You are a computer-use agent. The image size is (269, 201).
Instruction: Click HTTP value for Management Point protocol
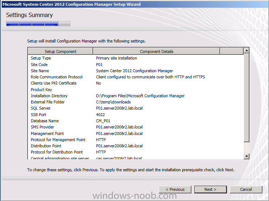tap(101, 140)
